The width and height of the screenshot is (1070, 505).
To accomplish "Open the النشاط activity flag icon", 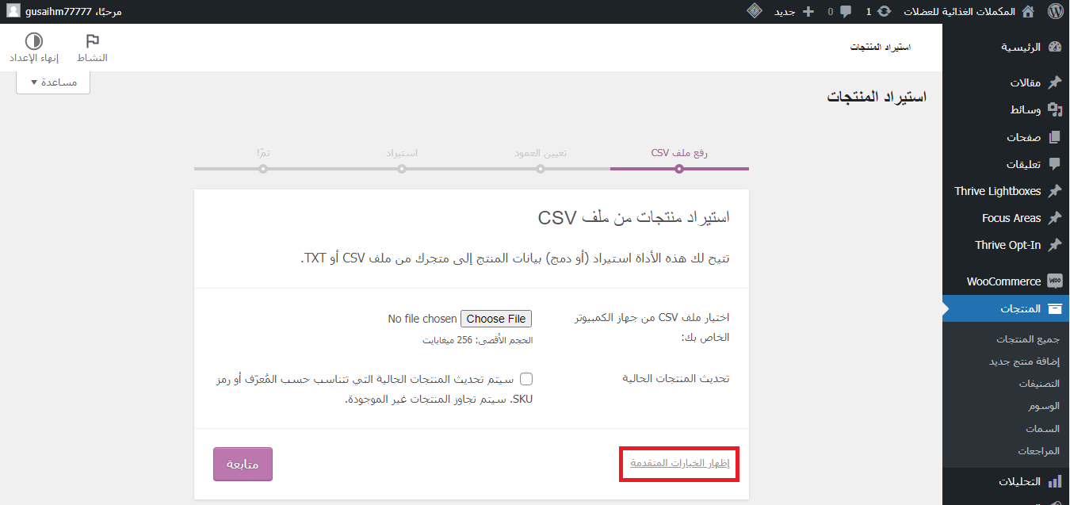I will (92, 41).
